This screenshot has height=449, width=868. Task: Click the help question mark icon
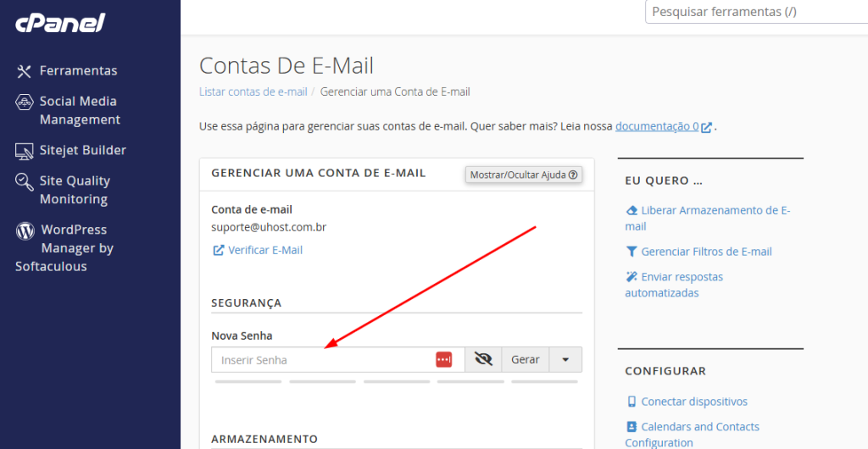point(573,175)
